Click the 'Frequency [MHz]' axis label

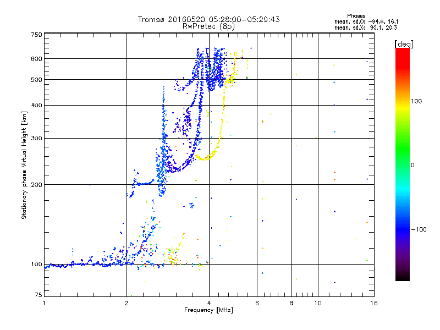coord(208,310)
